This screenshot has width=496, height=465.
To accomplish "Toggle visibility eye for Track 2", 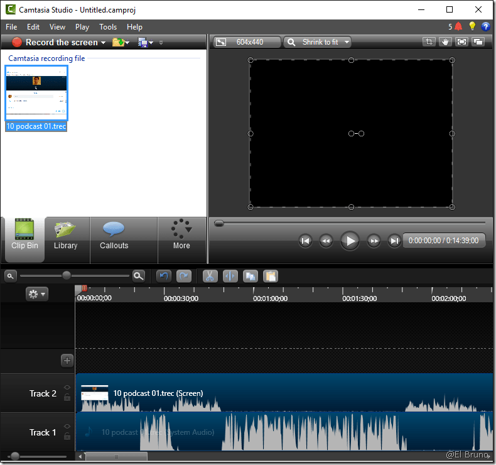I will [67, 388].
